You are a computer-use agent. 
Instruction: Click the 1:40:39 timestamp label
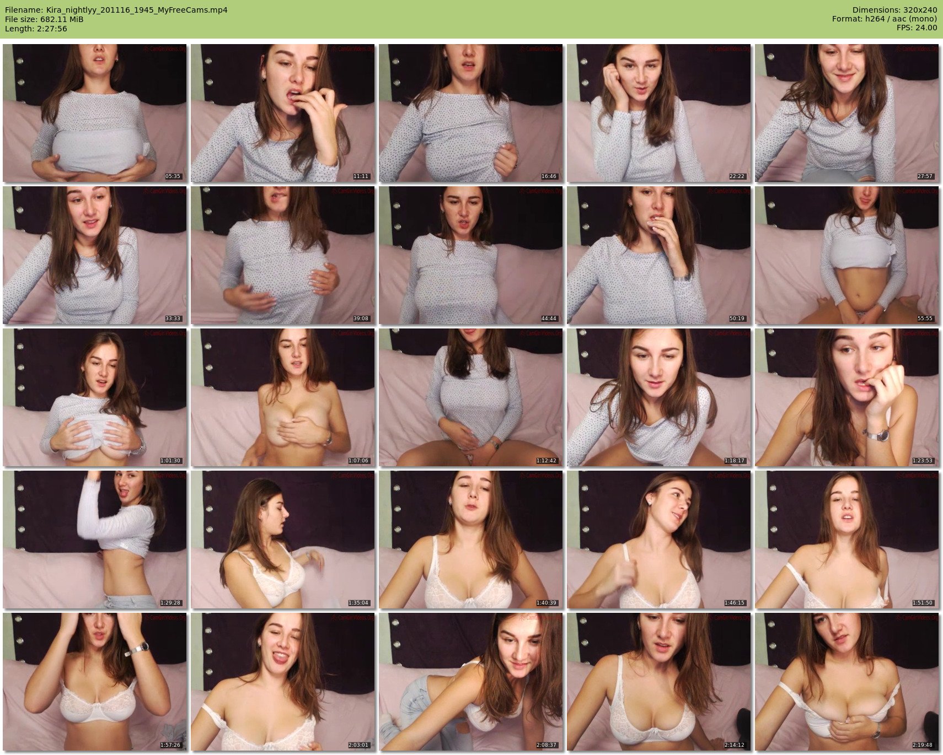(546, 603)
